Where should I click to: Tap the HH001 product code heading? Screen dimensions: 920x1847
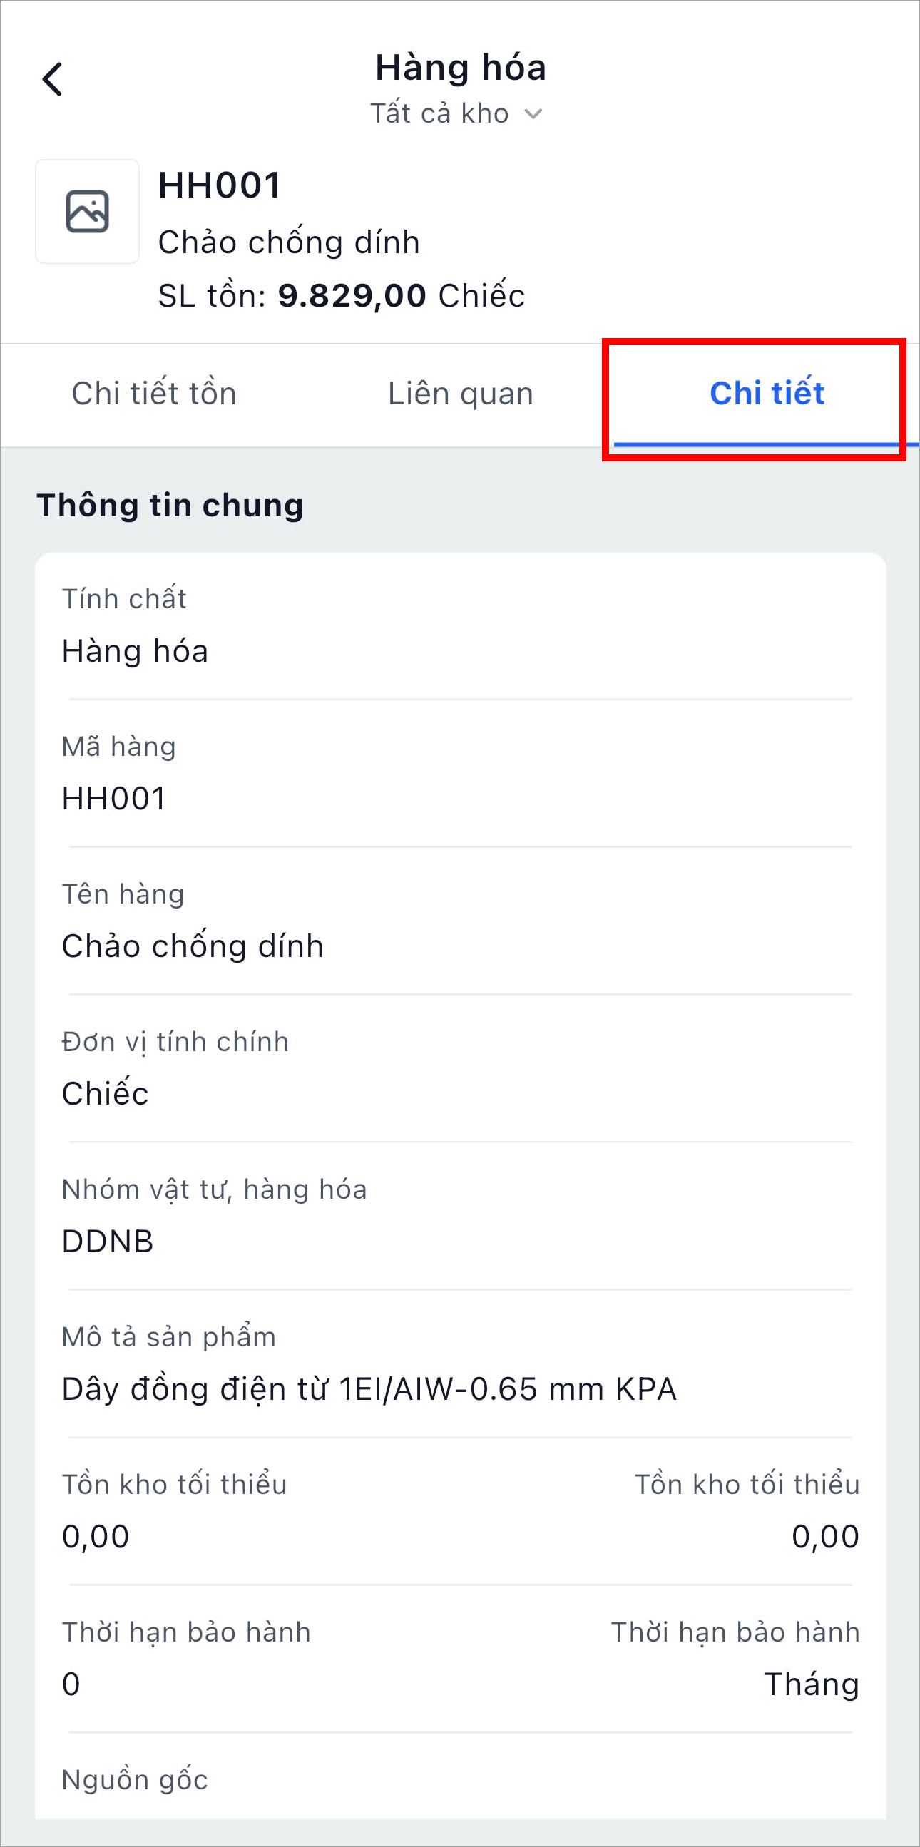220,185
